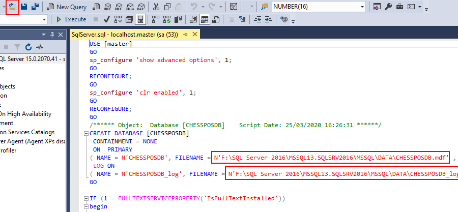This screenshot has height=212, width=458.
Task: Click the Save All icon
Action: coord(35,7)
